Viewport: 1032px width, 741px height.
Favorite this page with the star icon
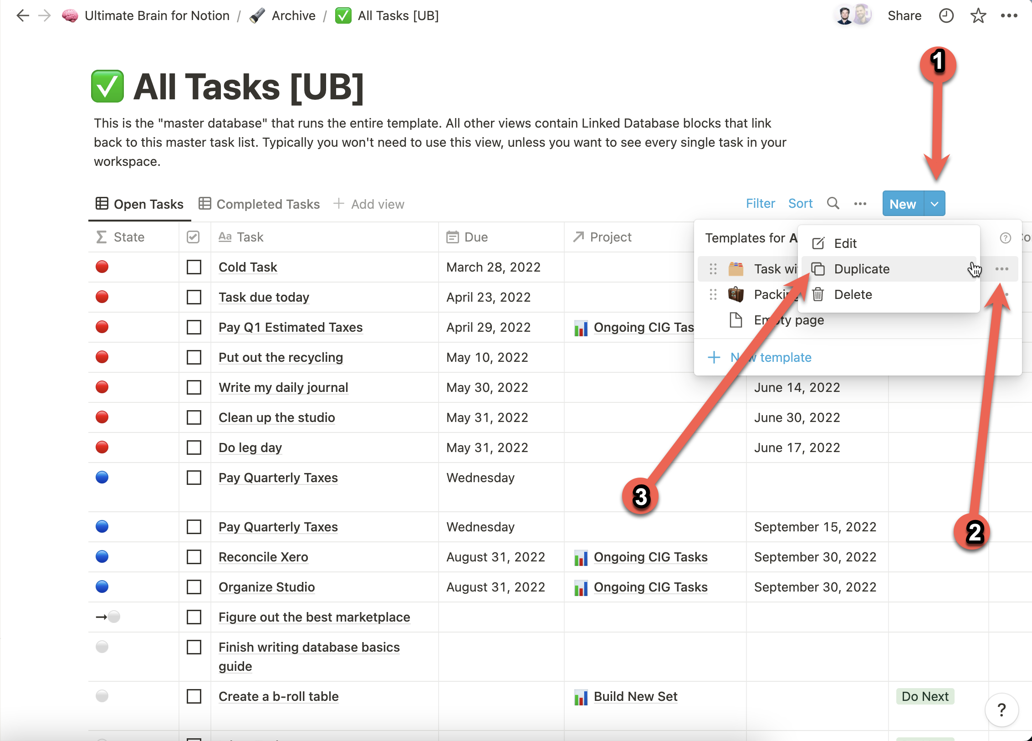coord(978,15)
